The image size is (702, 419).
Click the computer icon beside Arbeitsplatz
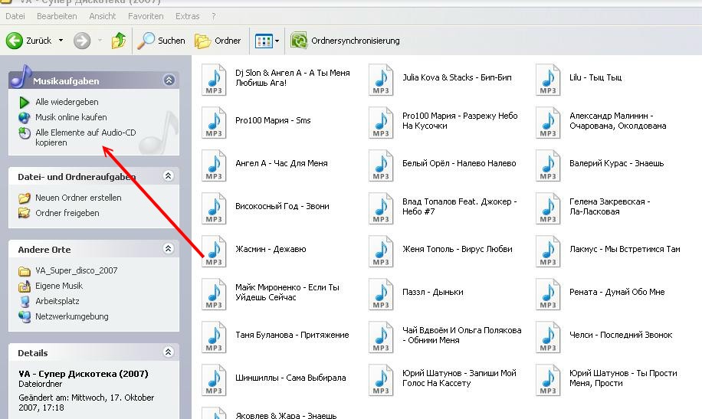(25, 301)
